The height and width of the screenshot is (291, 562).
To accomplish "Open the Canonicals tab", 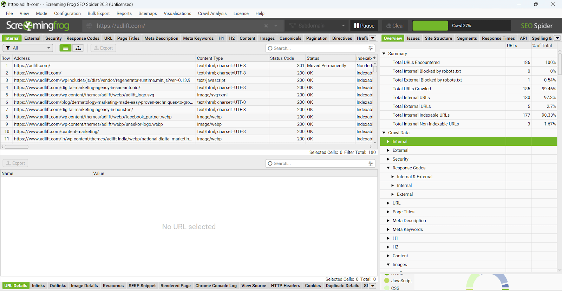I will tap(290, 38).
